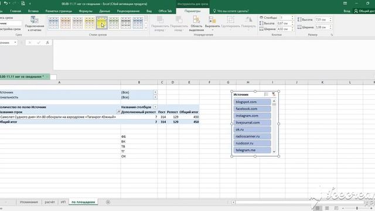Switch to the ИП sheet tab
This screenshot has width=375, height=211.
(63, 202)
